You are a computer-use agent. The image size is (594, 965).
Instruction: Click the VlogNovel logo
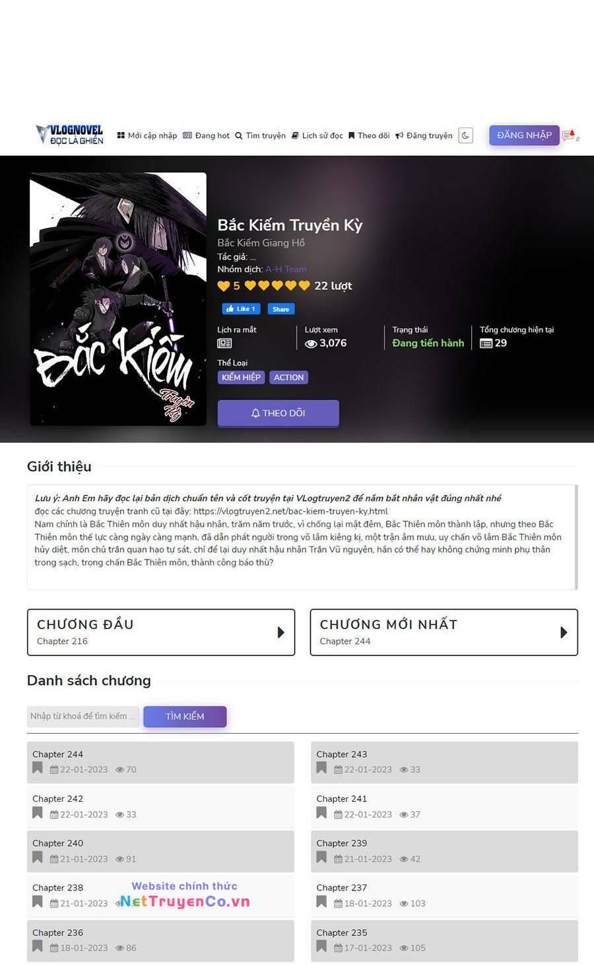tap(70, 135)
